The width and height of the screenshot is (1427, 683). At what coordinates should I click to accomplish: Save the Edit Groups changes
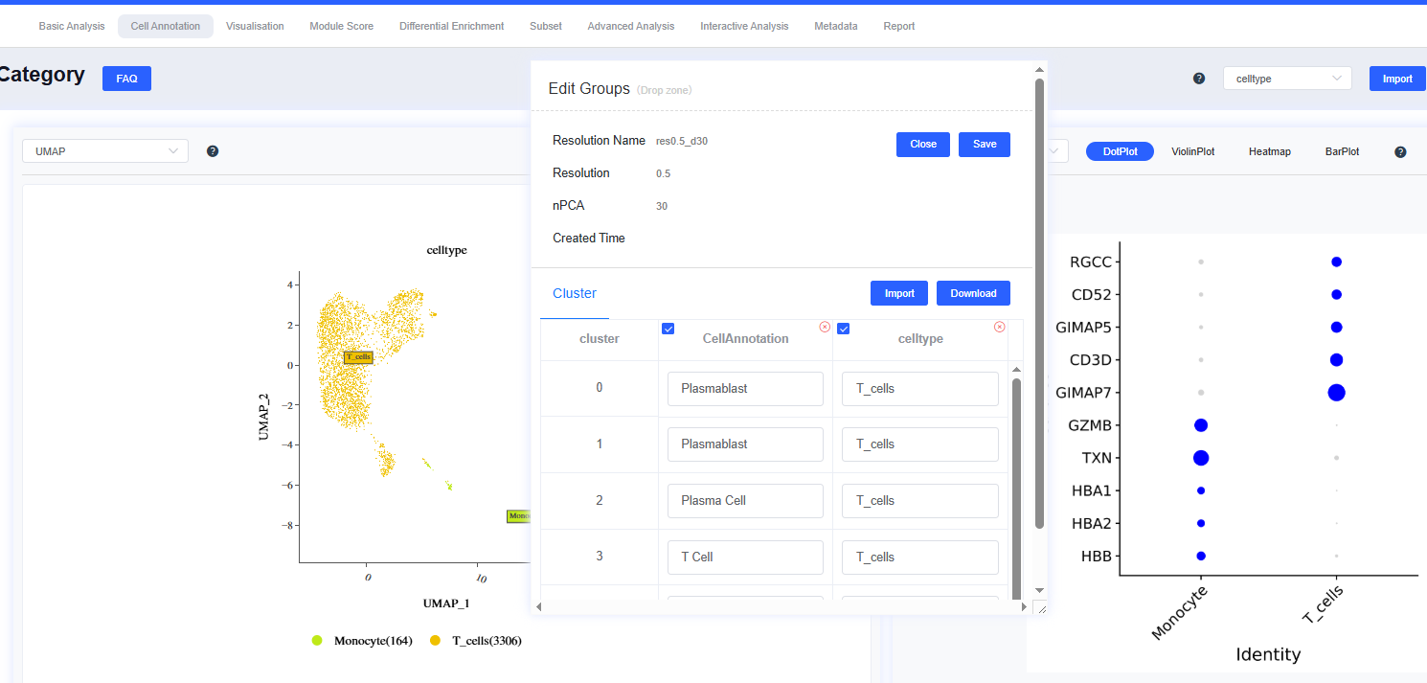pos(984,144)
